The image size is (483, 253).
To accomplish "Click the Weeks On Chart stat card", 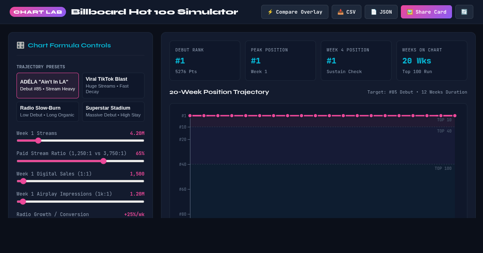I will (432, 61).
